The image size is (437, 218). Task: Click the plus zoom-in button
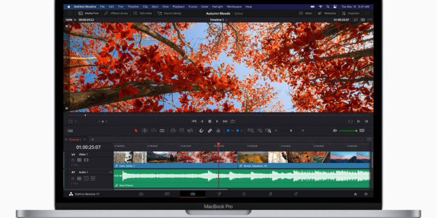(302, 130)
